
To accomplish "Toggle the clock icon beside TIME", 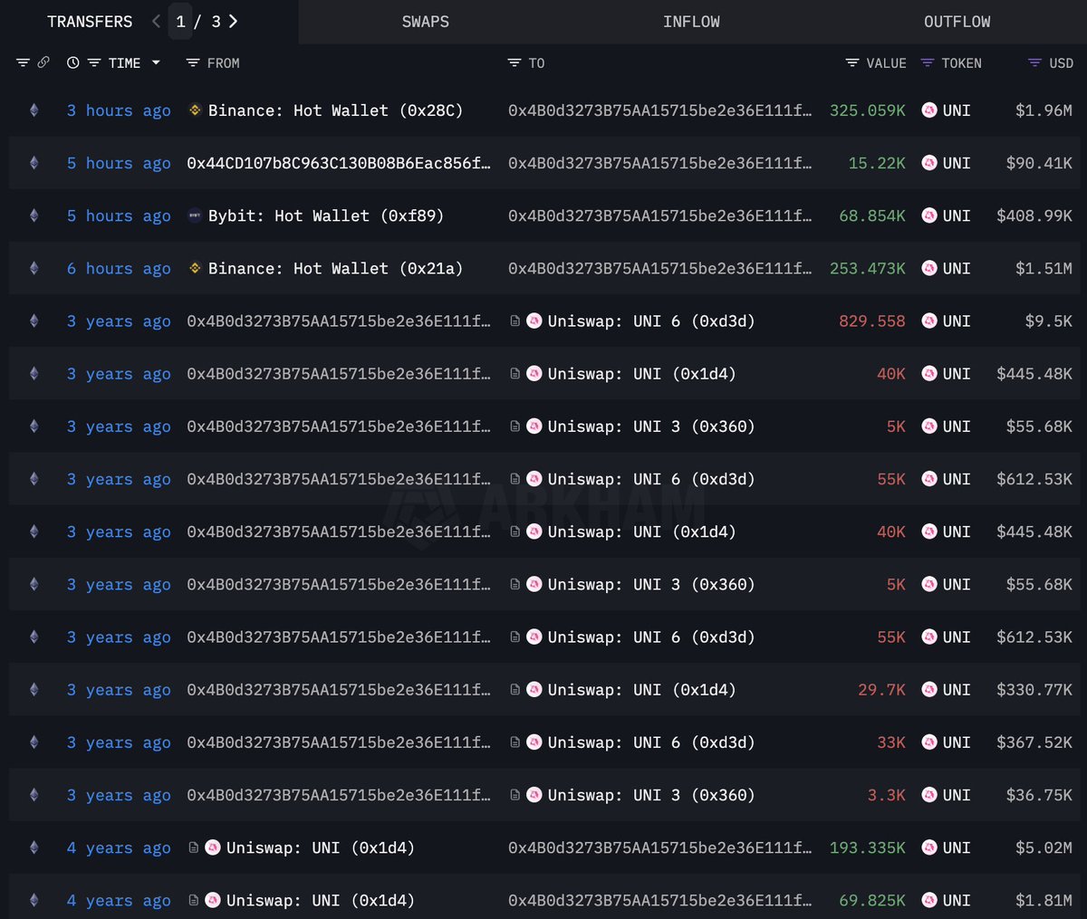I will click(72, 63).
